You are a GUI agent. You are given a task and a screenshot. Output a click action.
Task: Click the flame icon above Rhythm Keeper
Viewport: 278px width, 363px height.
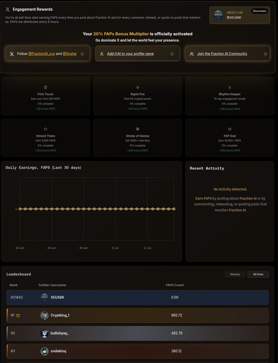(x=230, y=87)
